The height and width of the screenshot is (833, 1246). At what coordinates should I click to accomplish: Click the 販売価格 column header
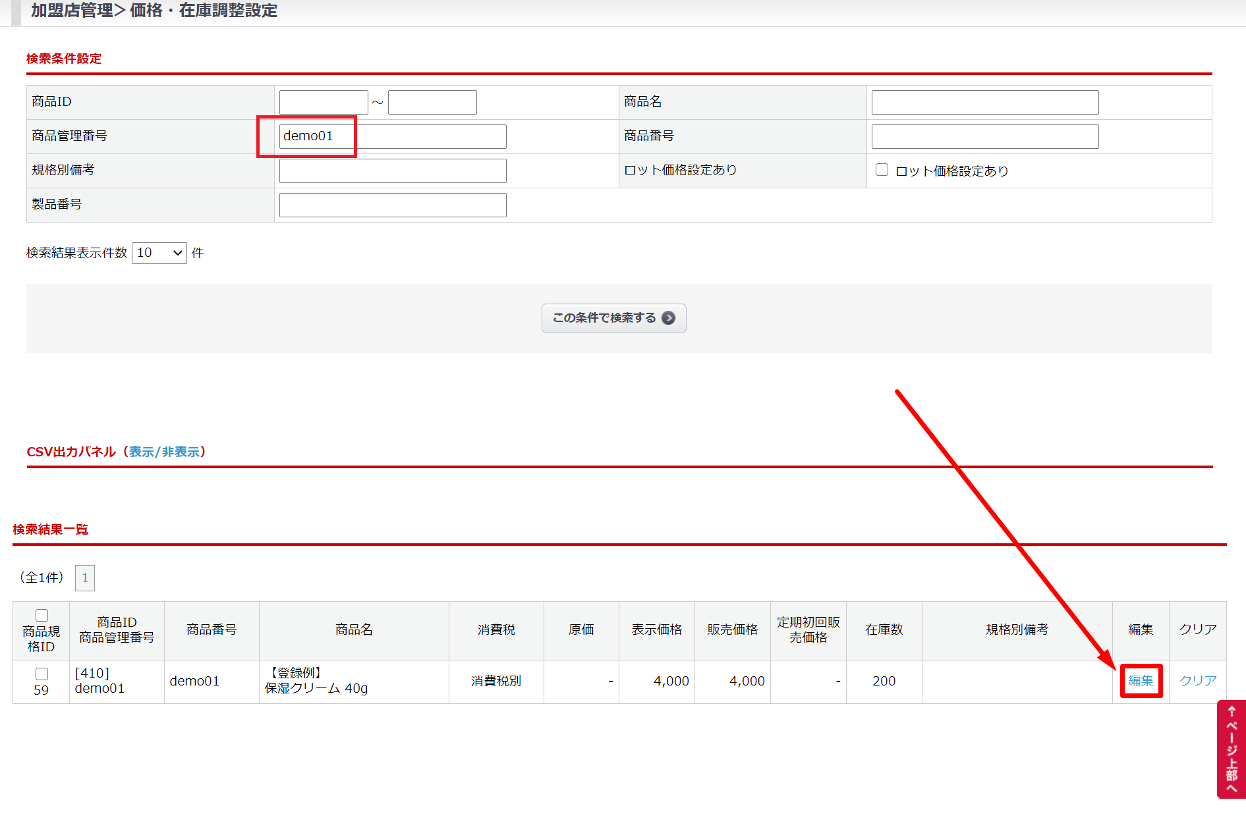(x=732, y=630)
